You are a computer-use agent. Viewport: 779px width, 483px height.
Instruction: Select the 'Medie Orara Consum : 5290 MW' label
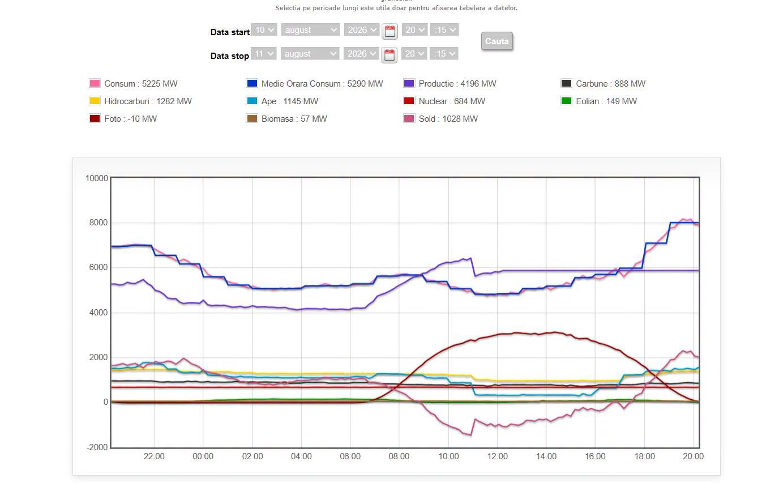tap(322, 84)
